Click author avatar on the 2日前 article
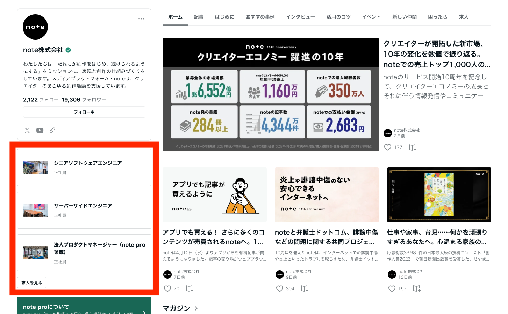This screenshot has width=508, height=314. pos(388,133)
